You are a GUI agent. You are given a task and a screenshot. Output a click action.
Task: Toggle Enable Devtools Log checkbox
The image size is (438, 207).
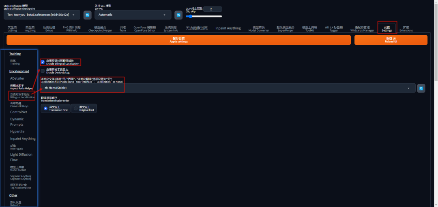[43, 71]
